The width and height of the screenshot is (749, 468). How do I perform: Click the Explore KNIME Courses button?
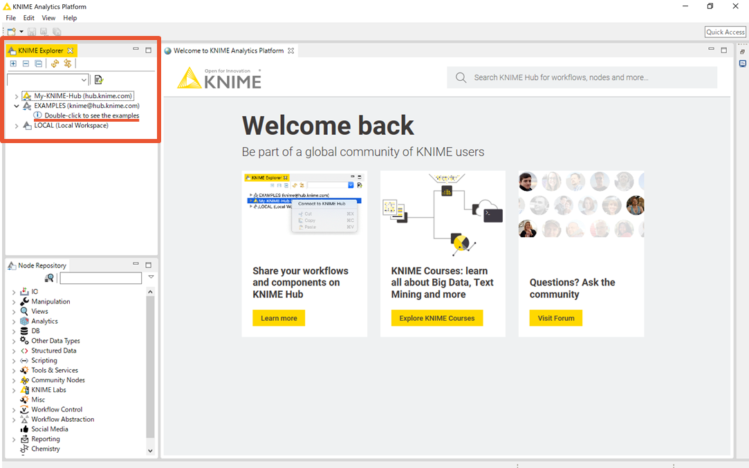pyautogui.click(x=437, y=318)
